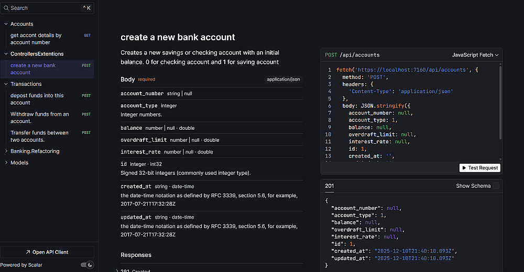Expand the Banking.Refactoring section
The image size is (524, 272).
[6, 151]
